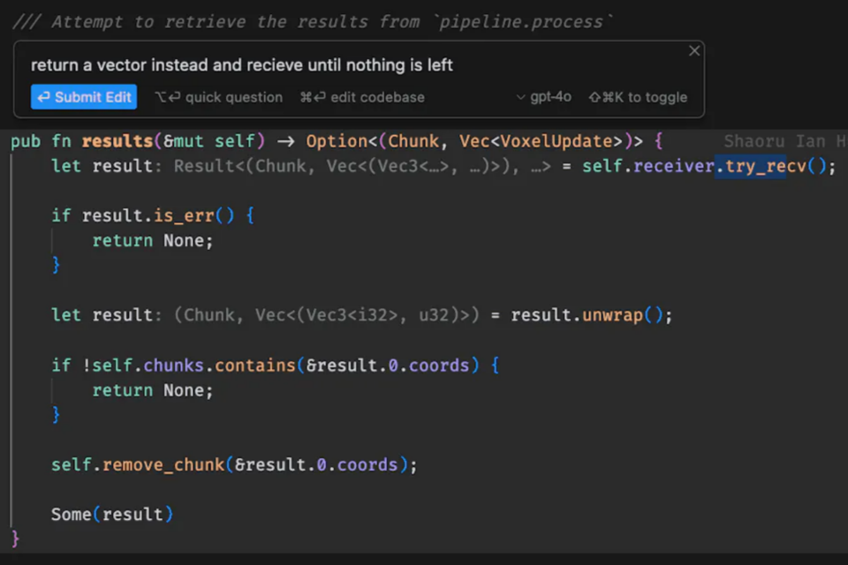Close the inline edit prompt box
The image size is (848, 565).
693,51
